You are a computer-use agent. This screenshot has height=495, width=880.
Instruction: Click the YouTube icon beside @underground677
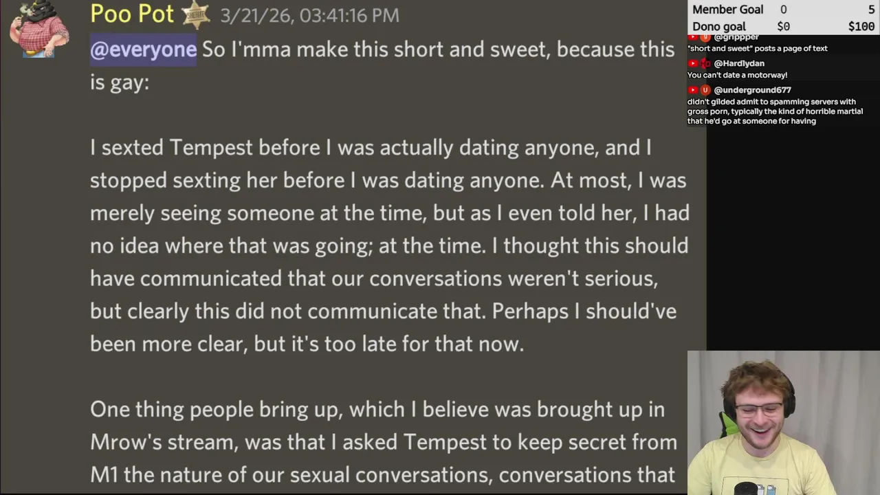(693, 90)
